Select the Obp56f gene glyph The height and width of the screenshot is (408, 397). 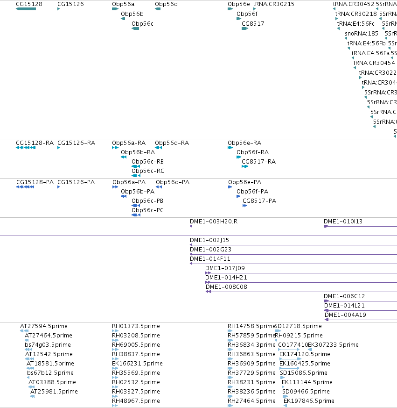click(x=239, y=19)
